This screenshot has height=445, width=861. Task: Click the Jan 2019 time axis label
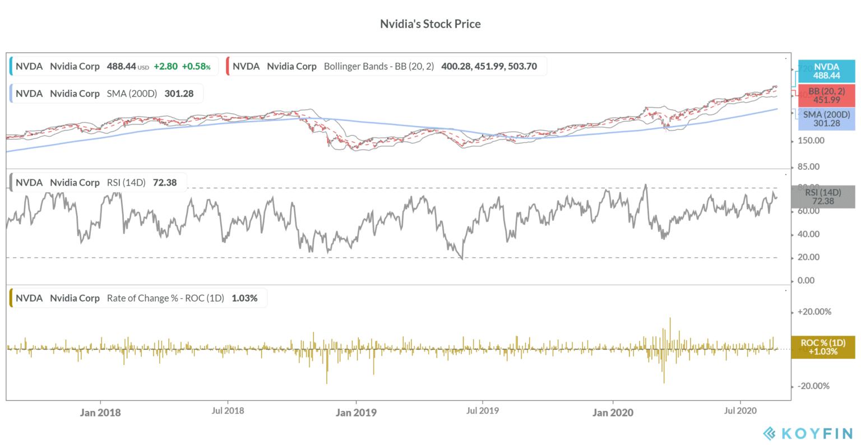pos(356,412)
